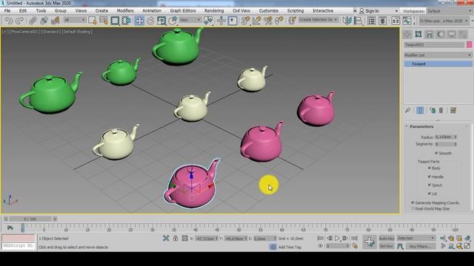This screenshot has height=266, width=474.
Task: Uncheck the Lid teapot part
Action: pos(430,194)
